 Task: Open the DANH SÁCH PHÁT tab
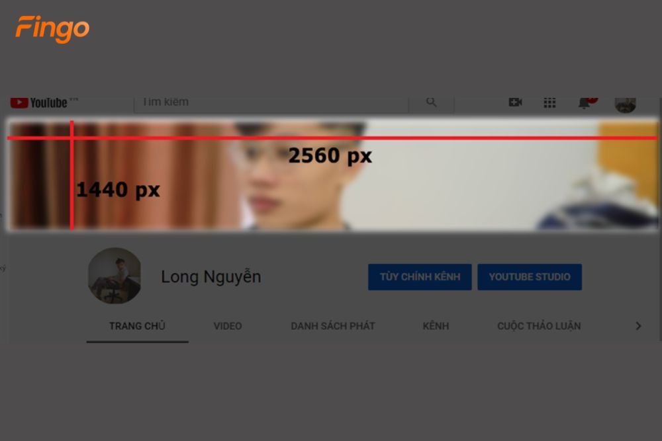point(333,326)
